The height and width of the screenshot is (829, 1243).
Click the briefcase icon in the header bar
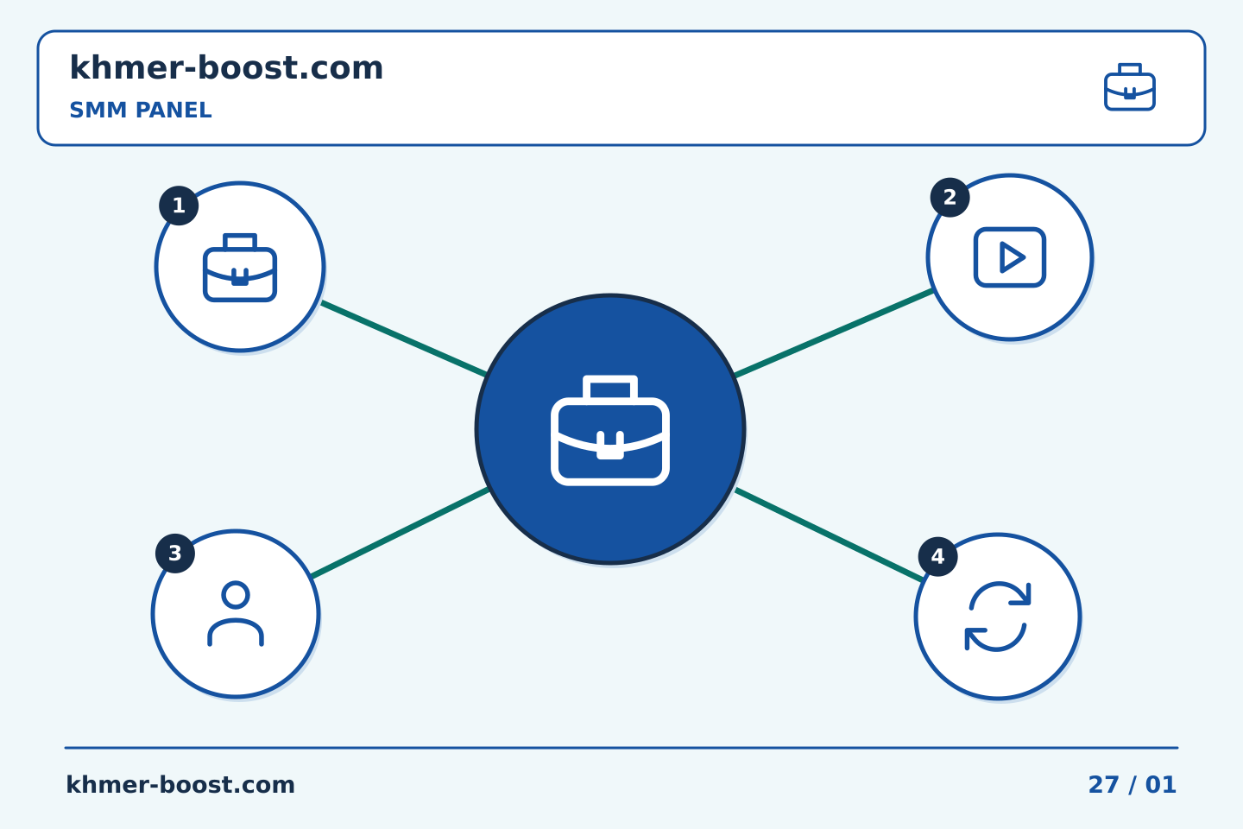tap(1130, 87)
